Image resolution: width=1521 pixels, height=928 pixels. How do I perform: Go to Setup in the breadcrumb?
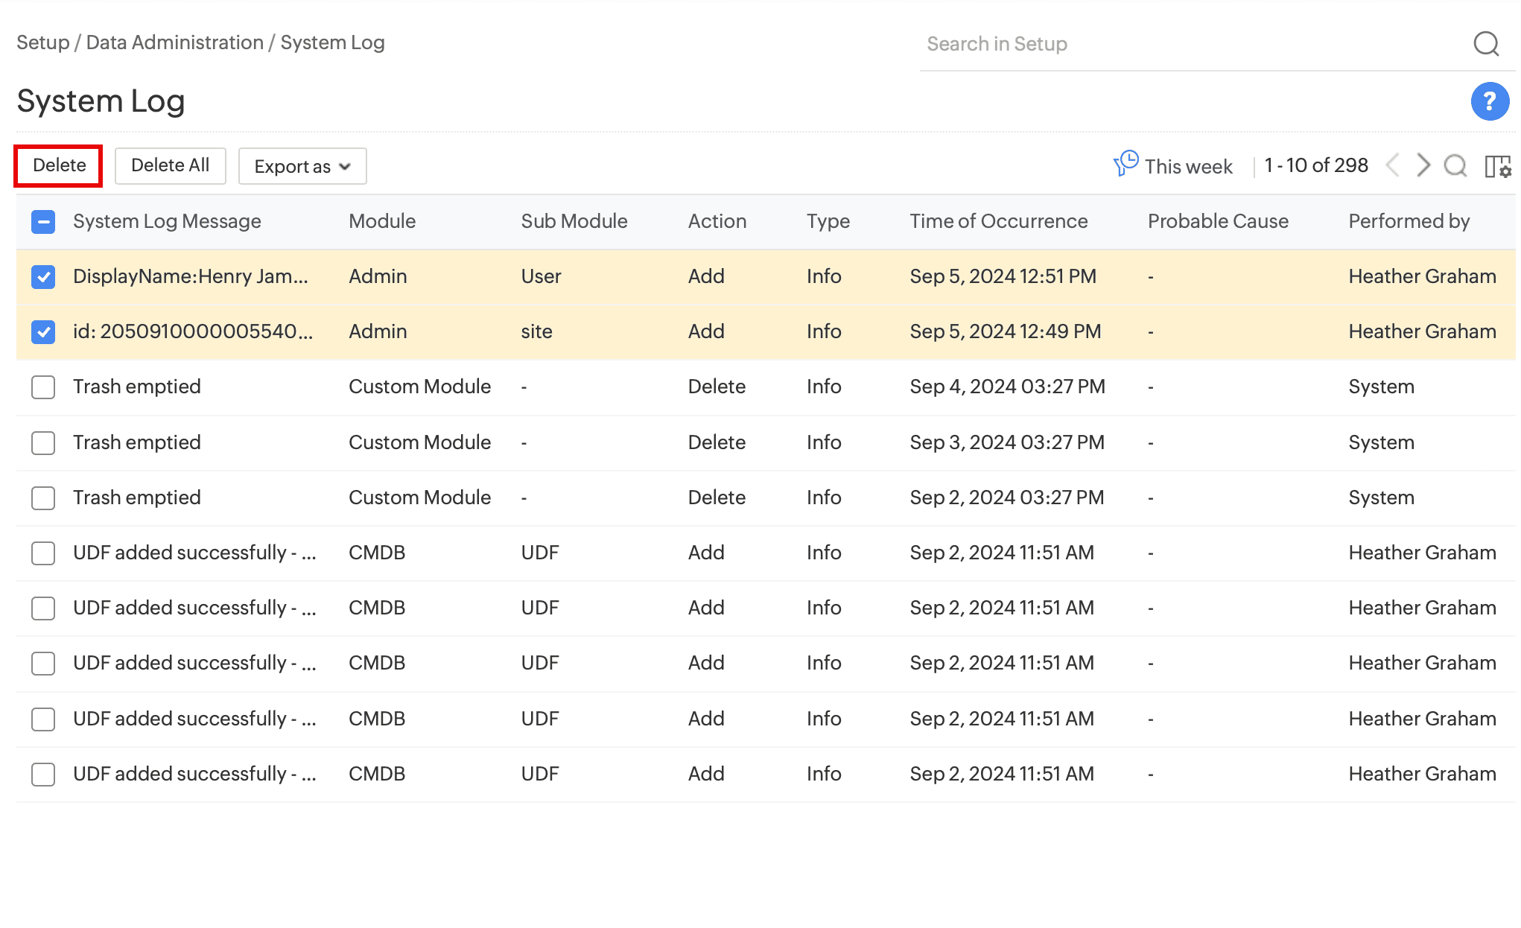(42, 42)
